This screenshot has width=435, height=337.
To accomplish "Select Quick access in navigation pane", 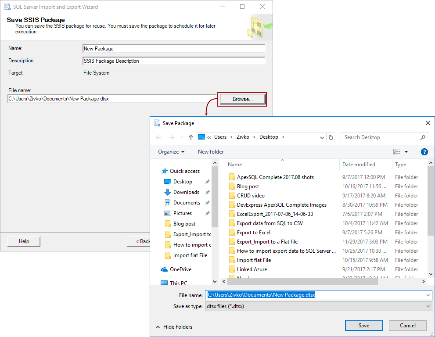I will tap(184, 171).
